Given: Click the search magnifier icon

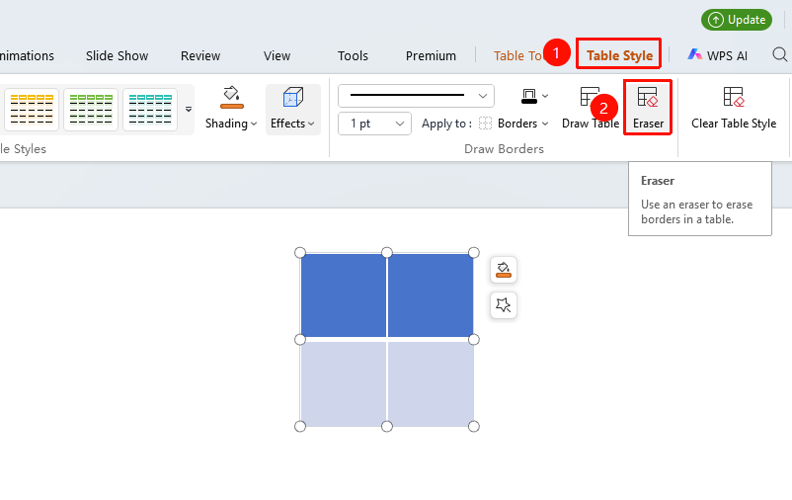Looking at the screenshot, I should [x=779, y=54].
